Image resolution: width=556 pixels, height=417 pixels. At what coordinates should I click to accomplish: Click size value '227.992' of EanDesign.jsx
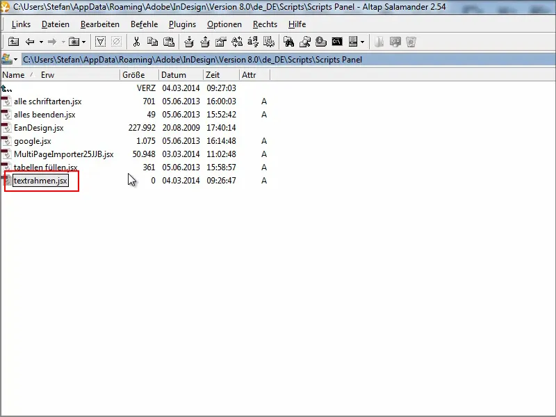click(x=142, y=128)
